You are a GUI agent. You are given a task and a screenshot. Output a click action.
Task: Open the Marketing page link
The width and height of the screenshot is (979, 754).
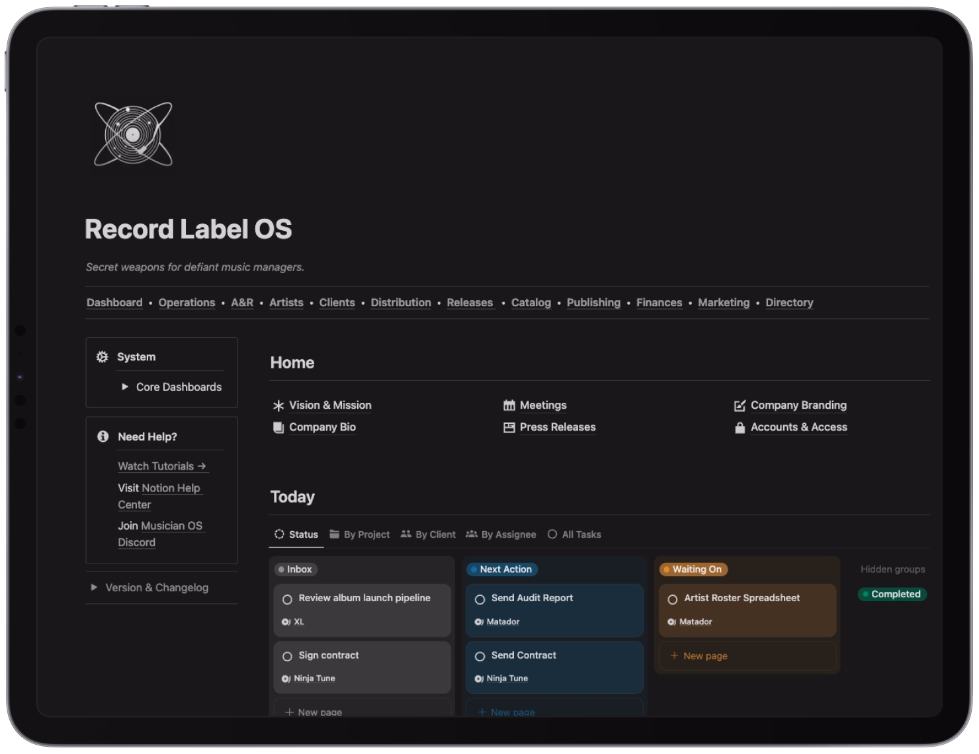[x=724, y=302]
